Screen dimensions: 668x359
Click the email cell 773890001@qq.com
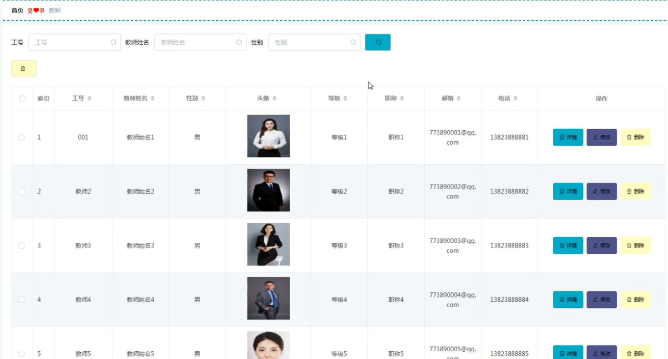click(453, 137)
